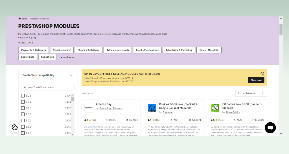Click the search magnifier in version field

[x=25, y=87]
